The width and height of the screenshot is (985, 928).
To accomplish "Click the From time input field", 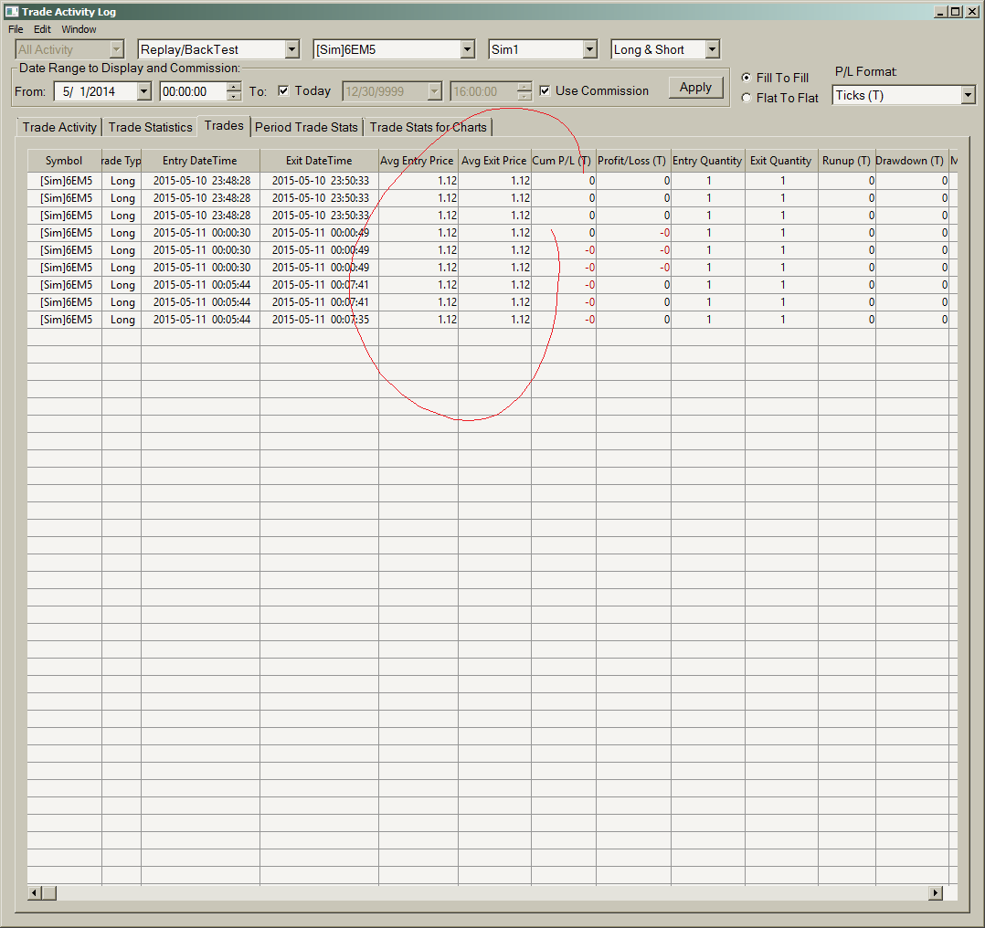I will tap(192, 91).
